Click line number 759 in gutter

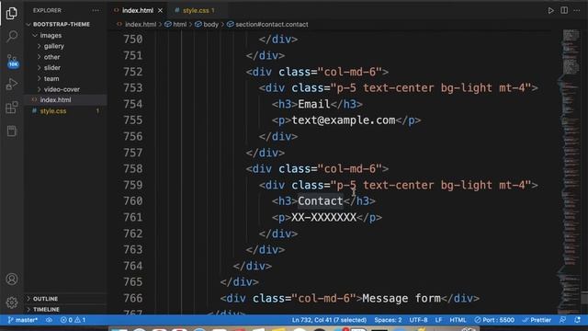[x=133, y=185]
